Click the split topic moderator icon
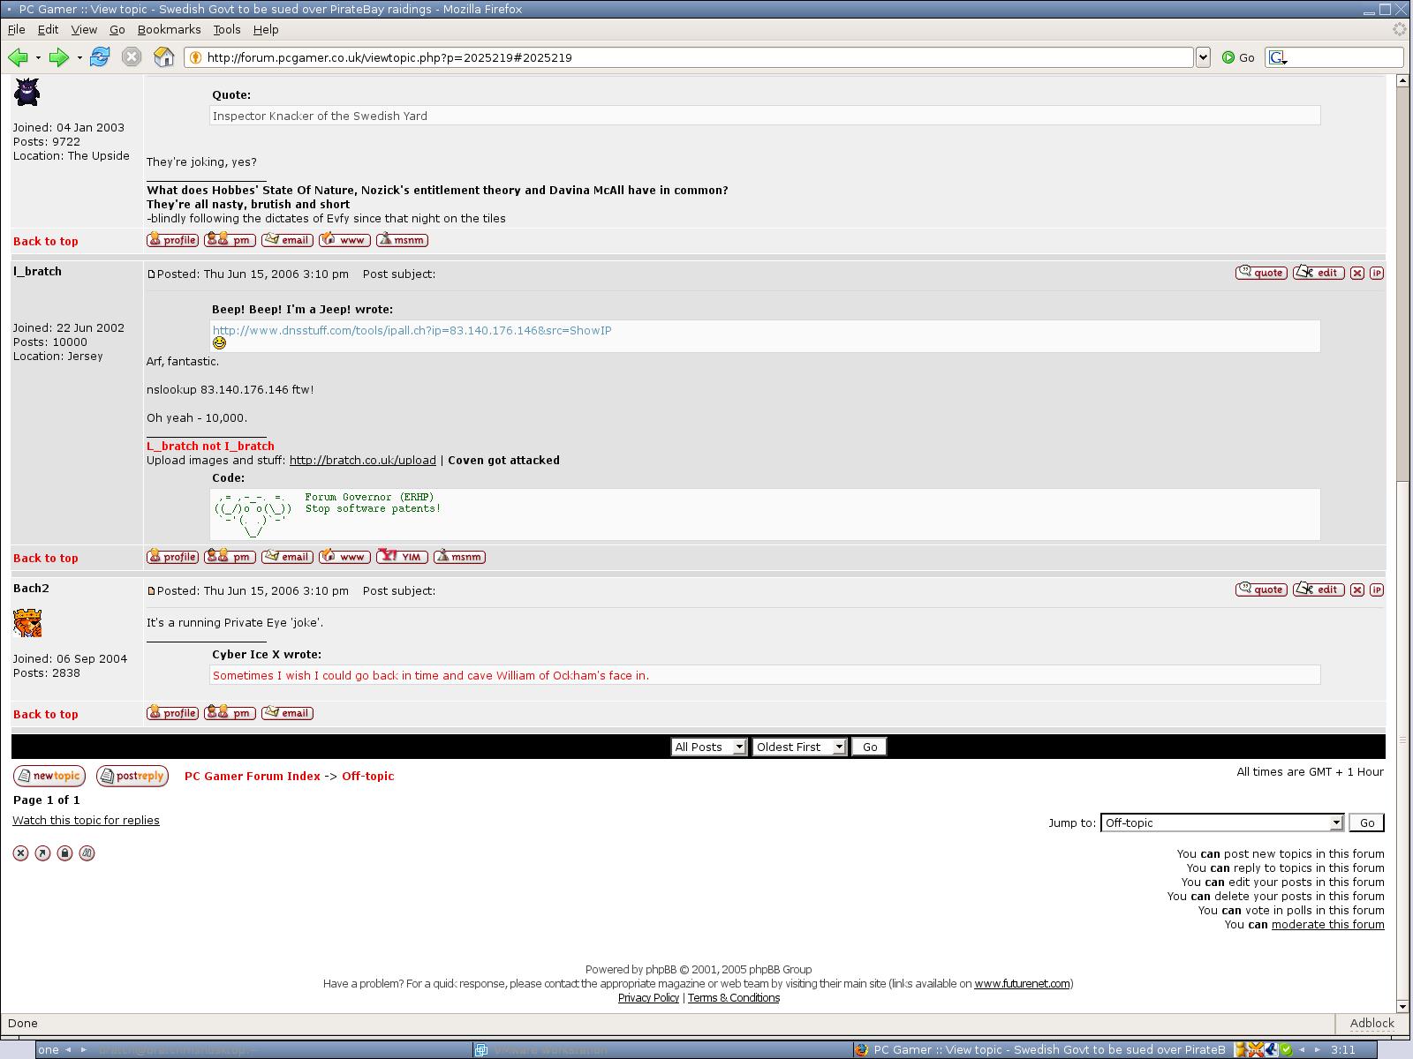Screen dimensions: 1413x1059 (87, 853)
